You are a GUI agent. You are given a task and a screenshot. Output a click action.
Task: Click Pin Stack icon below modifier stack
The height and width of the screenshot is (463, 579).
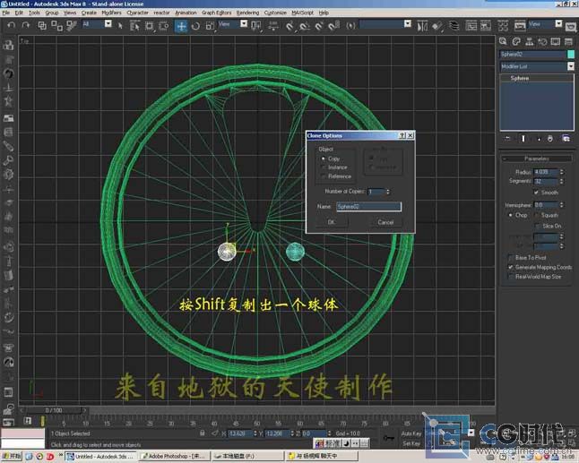(507, 139)
